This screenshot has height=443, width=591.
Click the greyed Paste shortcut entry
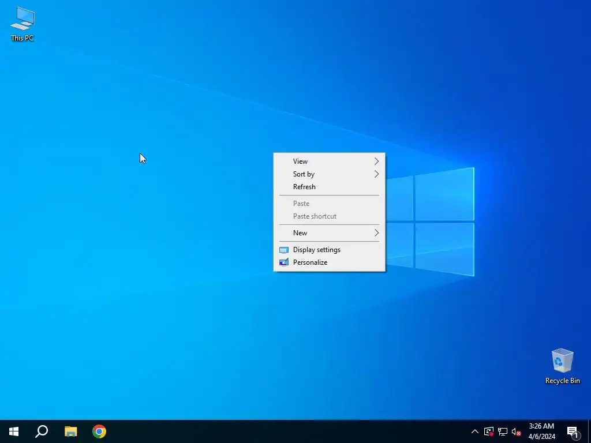329,216
